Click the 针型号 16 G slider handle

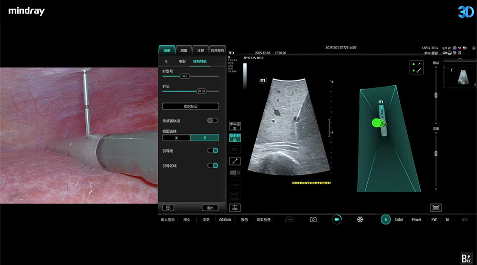[x=184, y=76]
